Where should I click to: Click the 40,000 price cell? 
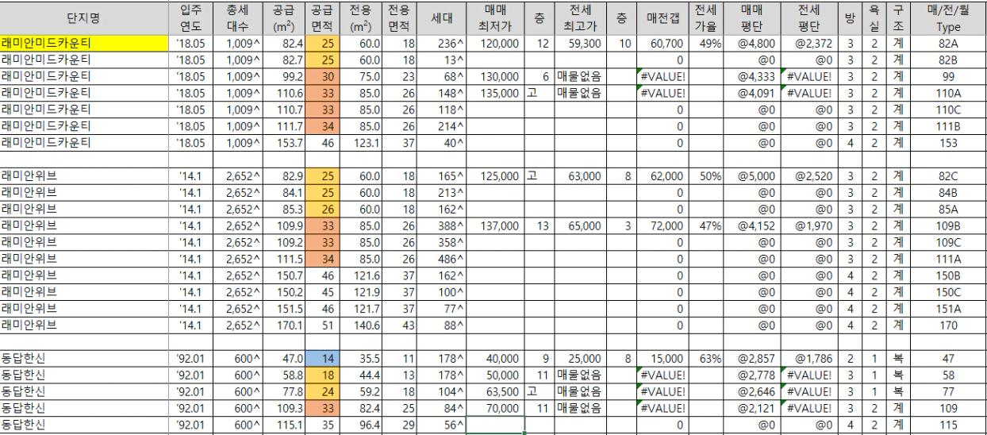tap(494, 359)
